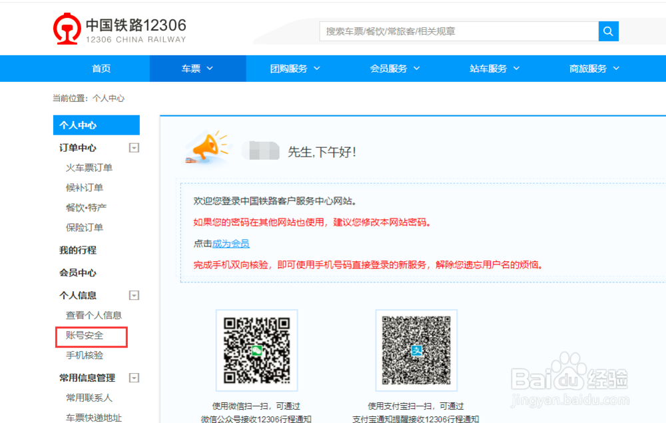
Task: Click the 12306 China Railway logo
Action: click(x=67, y=29)
